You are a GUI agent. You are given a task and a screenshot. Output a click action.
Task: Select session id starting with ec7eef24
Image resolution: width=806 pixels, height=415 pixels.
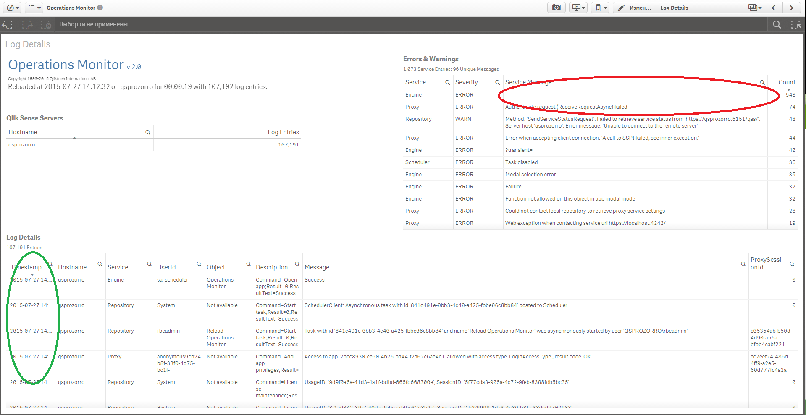pyautogui.click(x=770, y=363)
